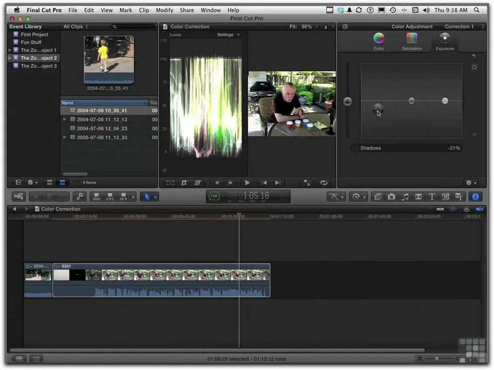Click the Midtones exposure puck
This screenshot has width=494, height=370.
[412, 101]
